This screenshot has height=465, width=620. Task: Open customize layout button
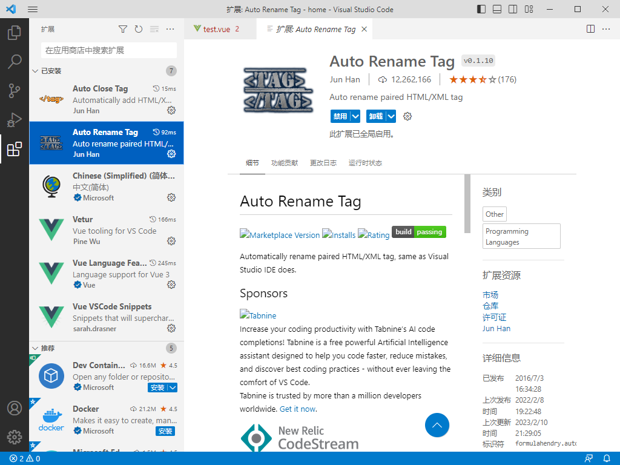(x=529, y=9)
